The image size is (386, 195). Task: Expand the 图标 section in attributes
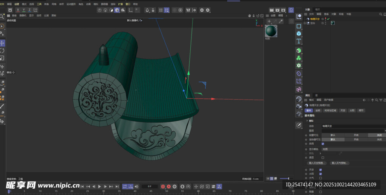click(307, 121)
